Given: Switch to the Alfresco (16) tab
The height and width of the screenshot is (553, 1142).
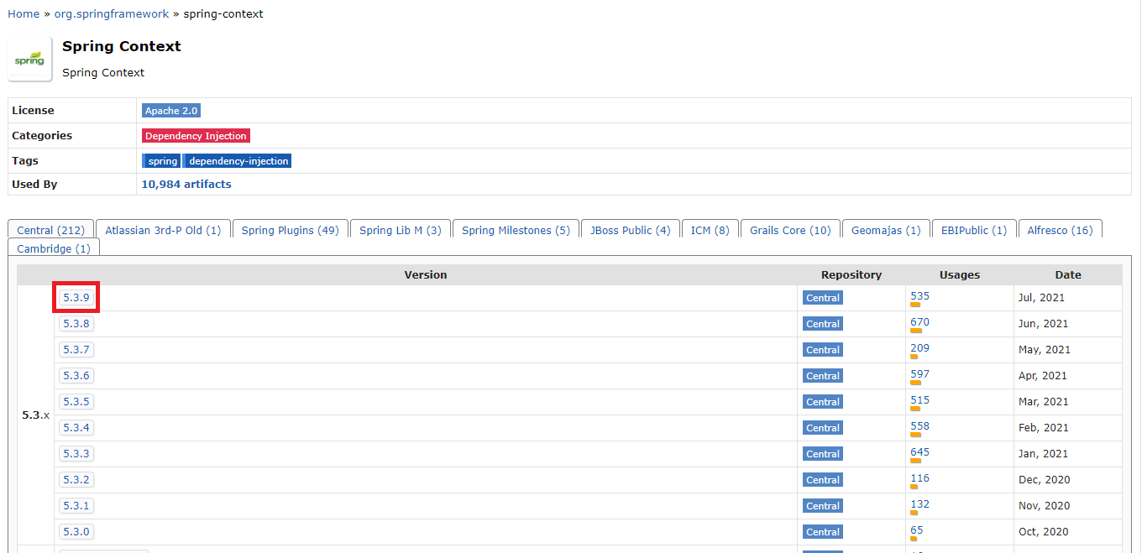Looking at the screenshot, I should click(x=1060, y=230).
